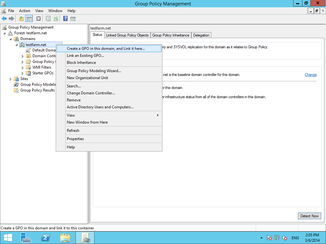The image size is (326, 244).
Task: Open File Explorer from the taskbar
Action: pyautogui.click(x=65, y=238)
